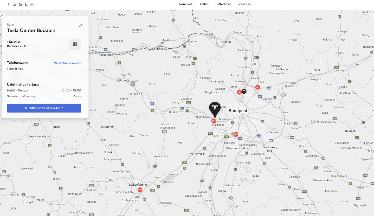
Task: Open the Töltés menu
Action: (204, 4)
